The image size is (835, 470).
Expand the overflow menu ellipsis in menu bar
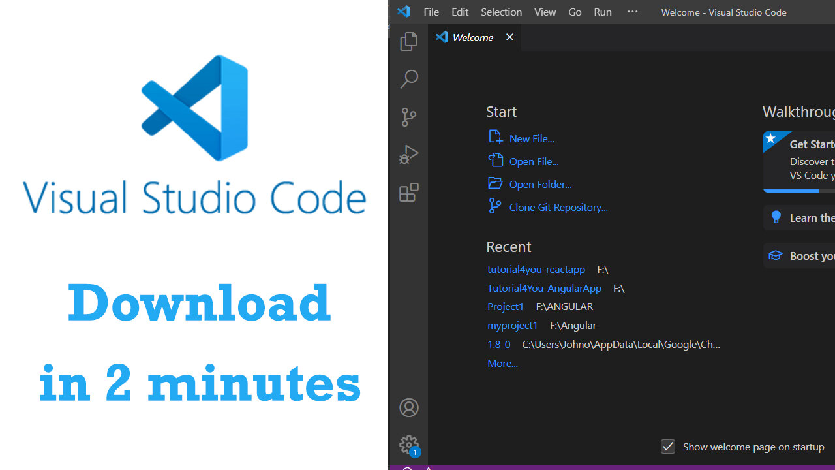pyautogui.click(x=633, y=12)
